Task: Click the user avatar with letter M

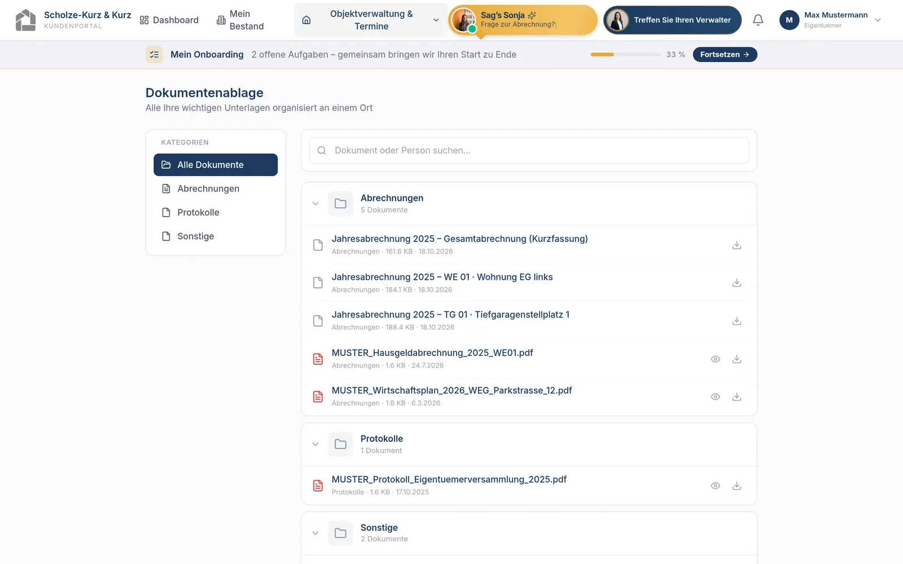Action: [x=789, y=20]
